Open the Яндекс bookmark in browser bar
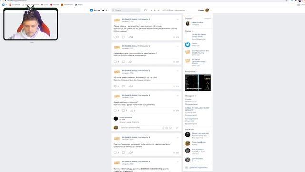 (79, 5)
